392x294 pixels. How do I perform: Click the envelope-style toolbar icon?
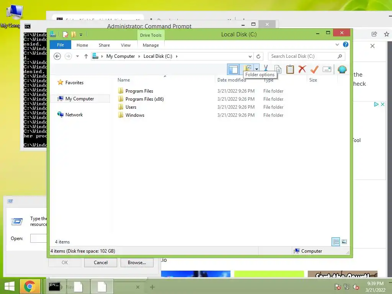327,69
